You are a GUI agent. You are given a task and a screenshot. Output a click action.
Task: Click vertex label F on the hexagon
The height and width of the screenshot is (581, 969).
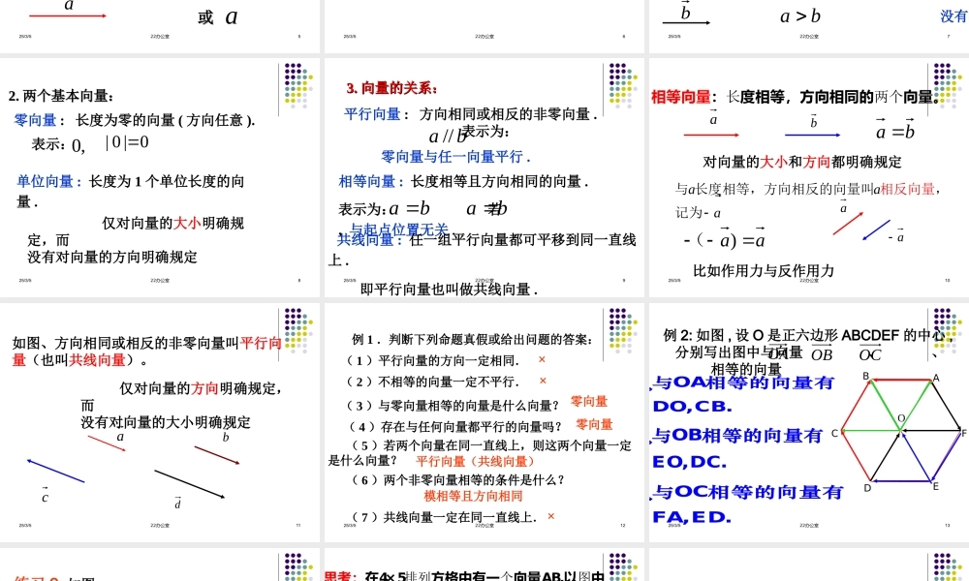[x=963, y=434]
